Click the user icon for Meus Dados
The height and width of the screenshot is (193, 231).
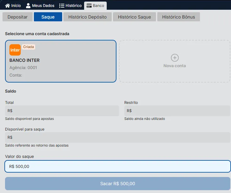tap(28, 6)
